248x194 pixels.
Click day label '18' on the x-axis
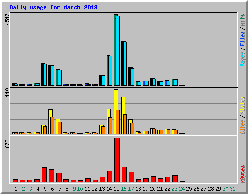tap(138, 189)
